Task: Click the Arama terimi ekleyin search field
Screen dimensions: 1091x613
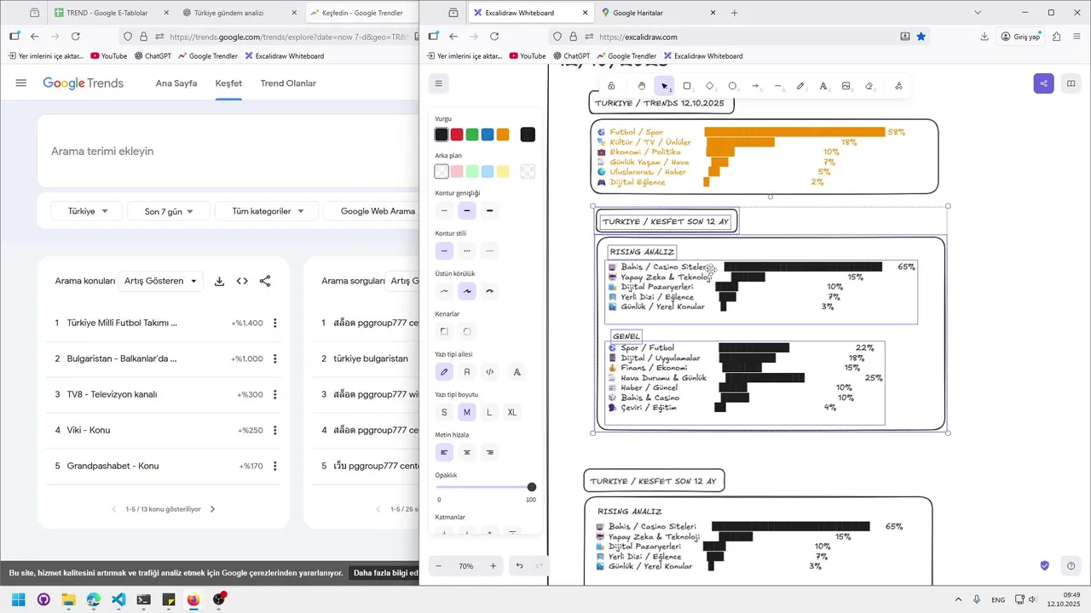Action: pos(228,152)
